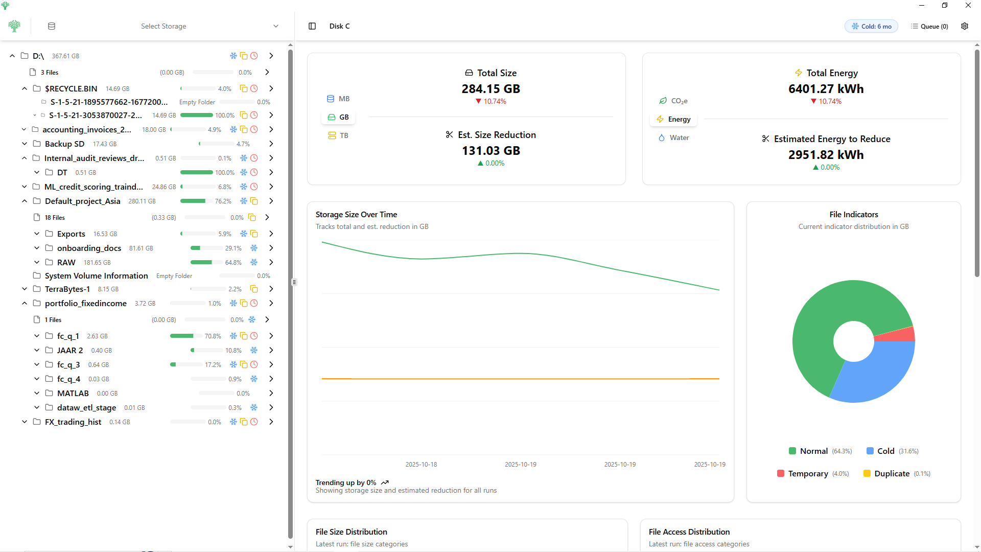Click the green tree app logo
The width and height of the screenshot is (981, 552).
coord(14,26)
